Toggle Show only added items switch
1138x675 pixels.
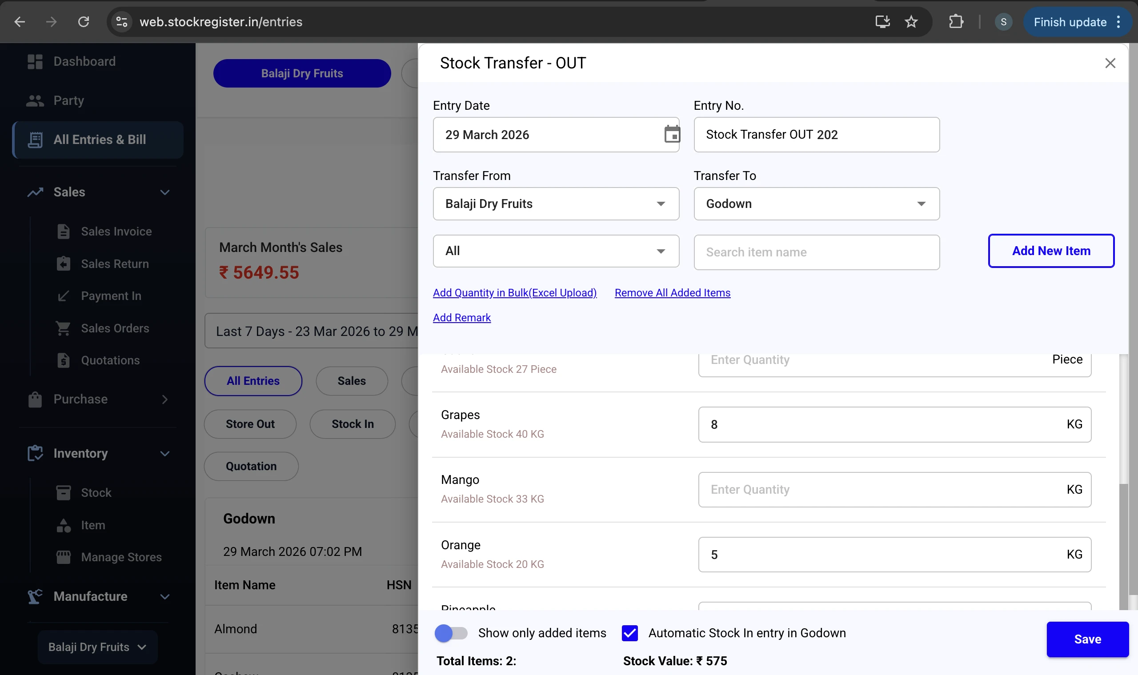pos(451,633)
